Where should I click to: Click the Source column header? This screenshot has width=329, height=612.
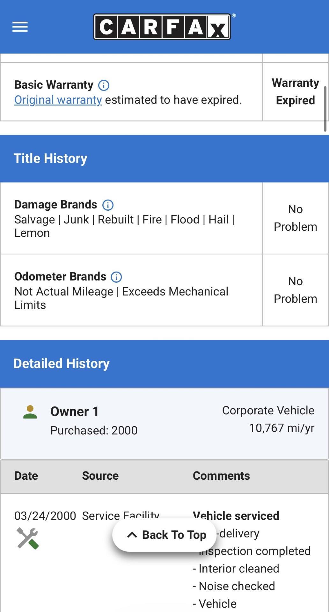100,476
